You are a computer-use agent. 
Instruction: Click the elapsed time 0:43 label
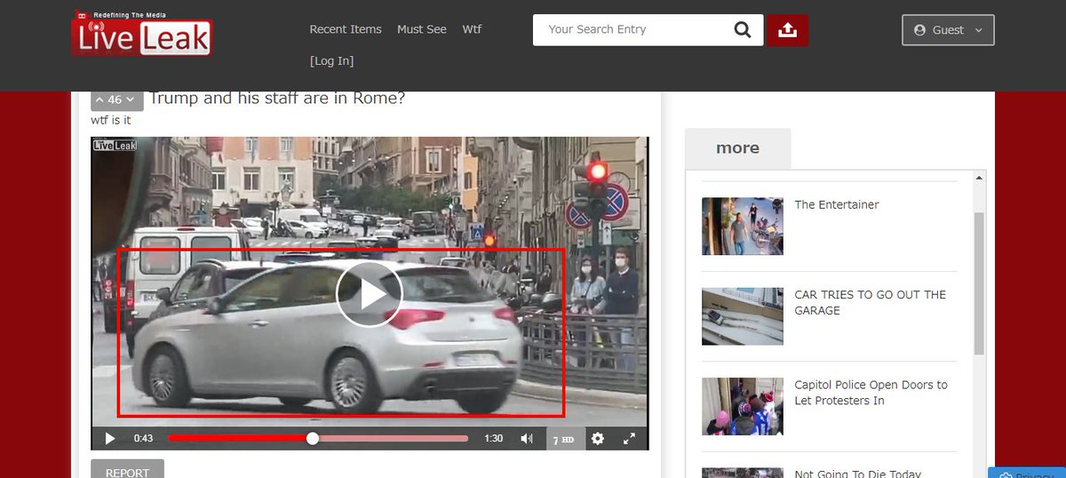click(x=144, y=438)
